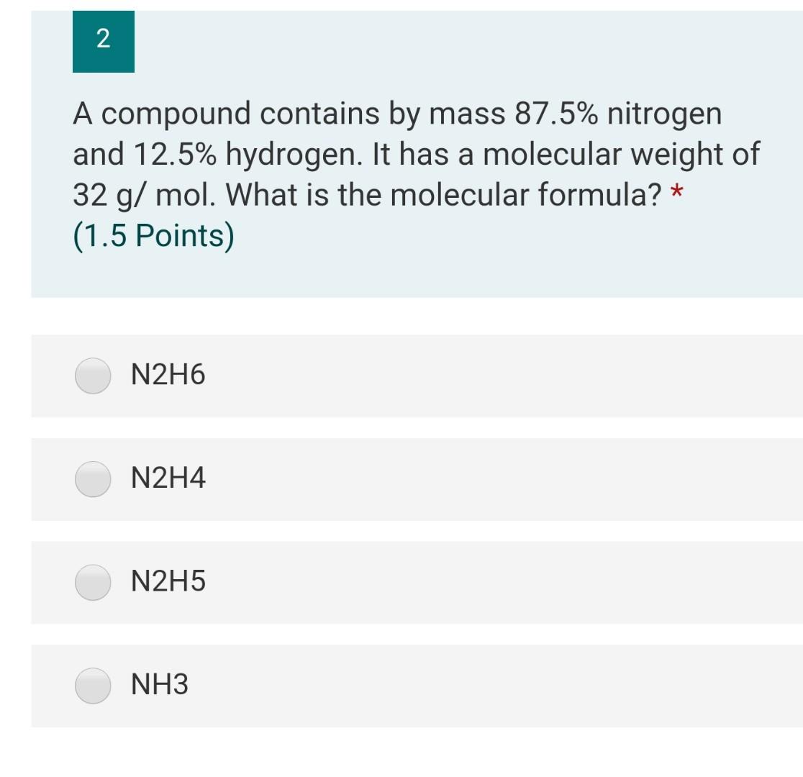Select the NH3 radio button
This screenshot has width=803, height=777.
pyautogui.click(x=92, y=686)
